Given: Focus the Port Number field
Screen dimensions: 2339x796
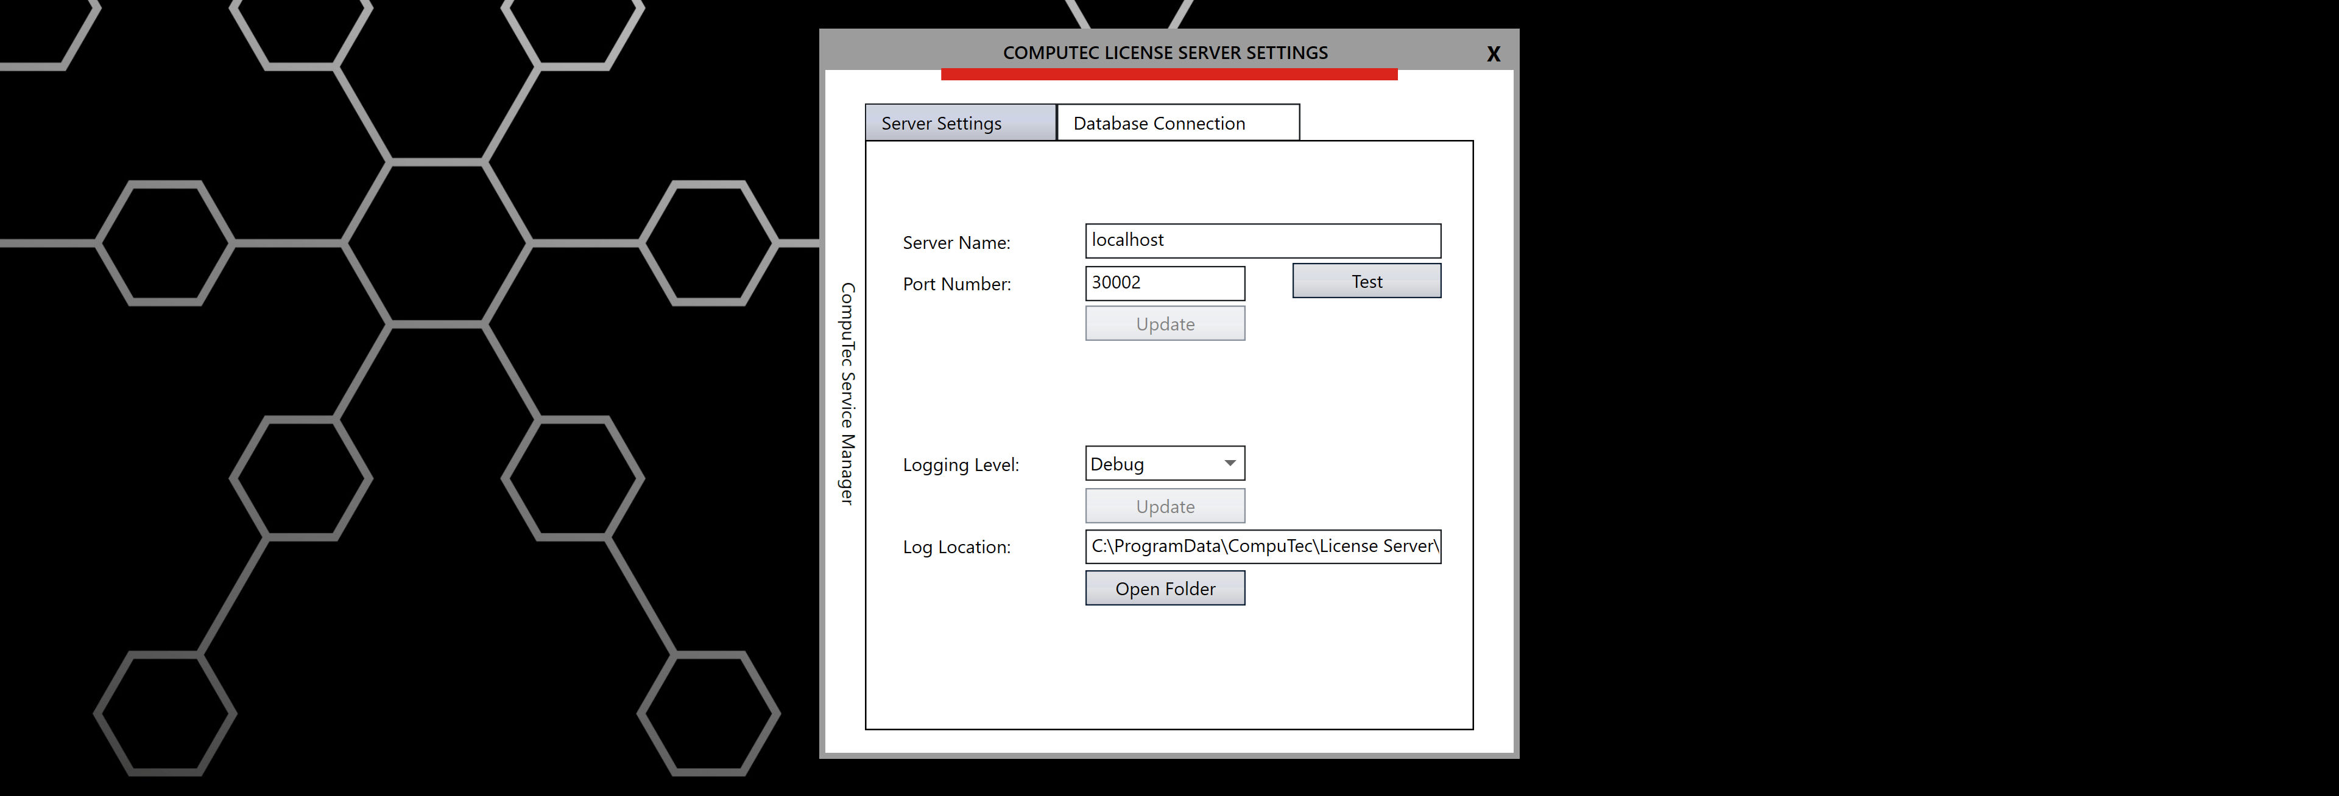Looking at the screenshot, I should pyautogui.click(x=1165, y=283).
